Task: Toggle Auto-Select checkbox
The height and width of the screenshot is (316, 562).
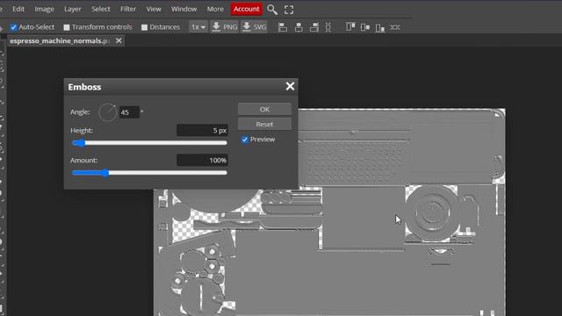Action: coord(14,27)
